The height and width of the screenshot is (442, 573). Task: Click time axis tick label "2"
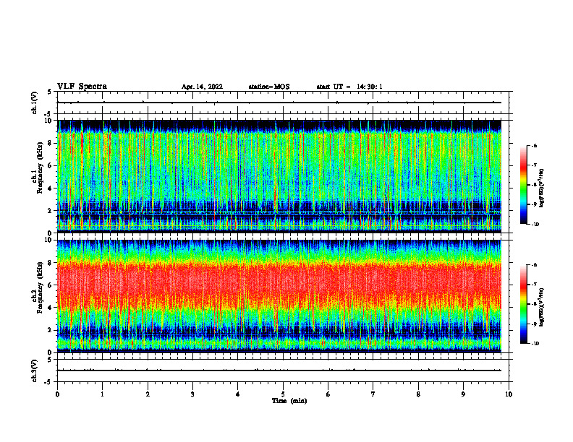[x=148, y=394]
